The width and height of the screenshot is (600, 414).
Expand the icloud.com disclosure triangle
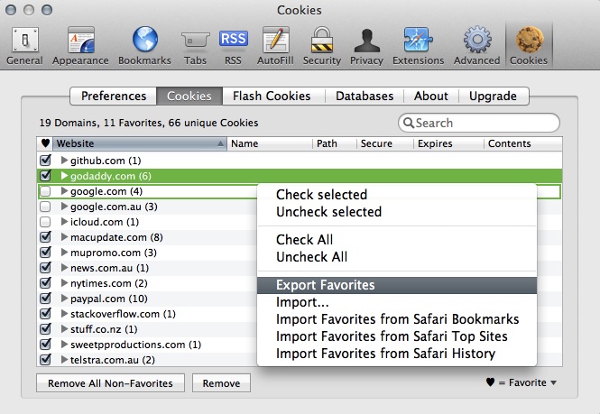point(64,222)
